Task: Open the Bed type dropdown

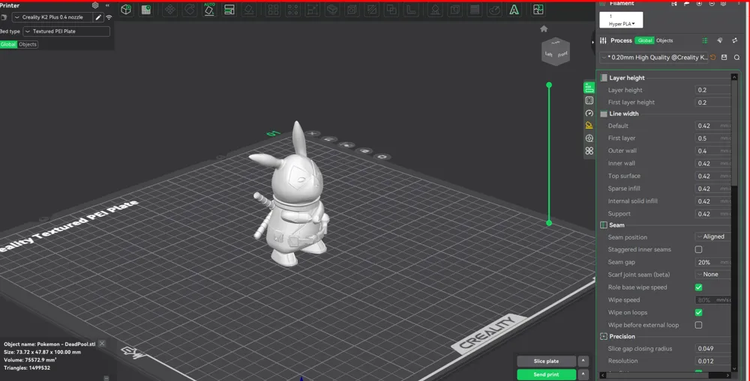Action: [x=67, y=31]
